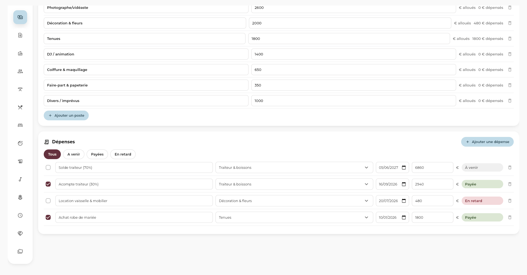The height and width of the screenshot is (275, 527).
Task: Click the À venir status badge
Action: (x=482, y=167)
